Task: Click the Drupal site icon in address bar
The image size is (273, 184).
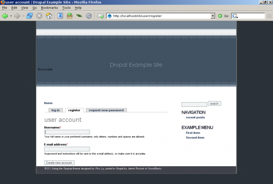Action: coord(110,16)
